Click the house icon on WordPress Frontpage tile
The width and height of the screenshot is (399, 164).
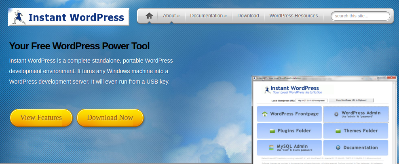(x=265, y=114)
